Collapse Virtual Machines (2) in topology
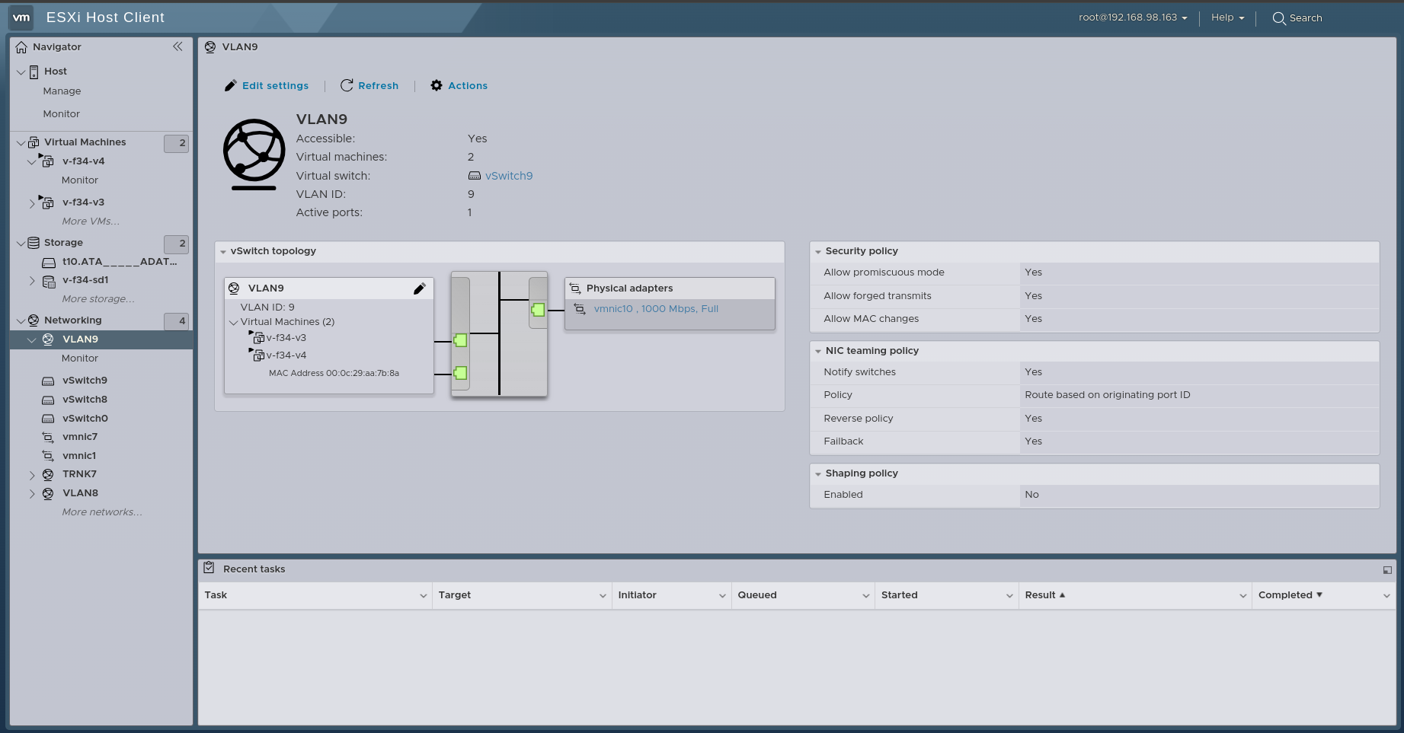The height and width of the screenshot is (733, 1404). tap(234, 323)
